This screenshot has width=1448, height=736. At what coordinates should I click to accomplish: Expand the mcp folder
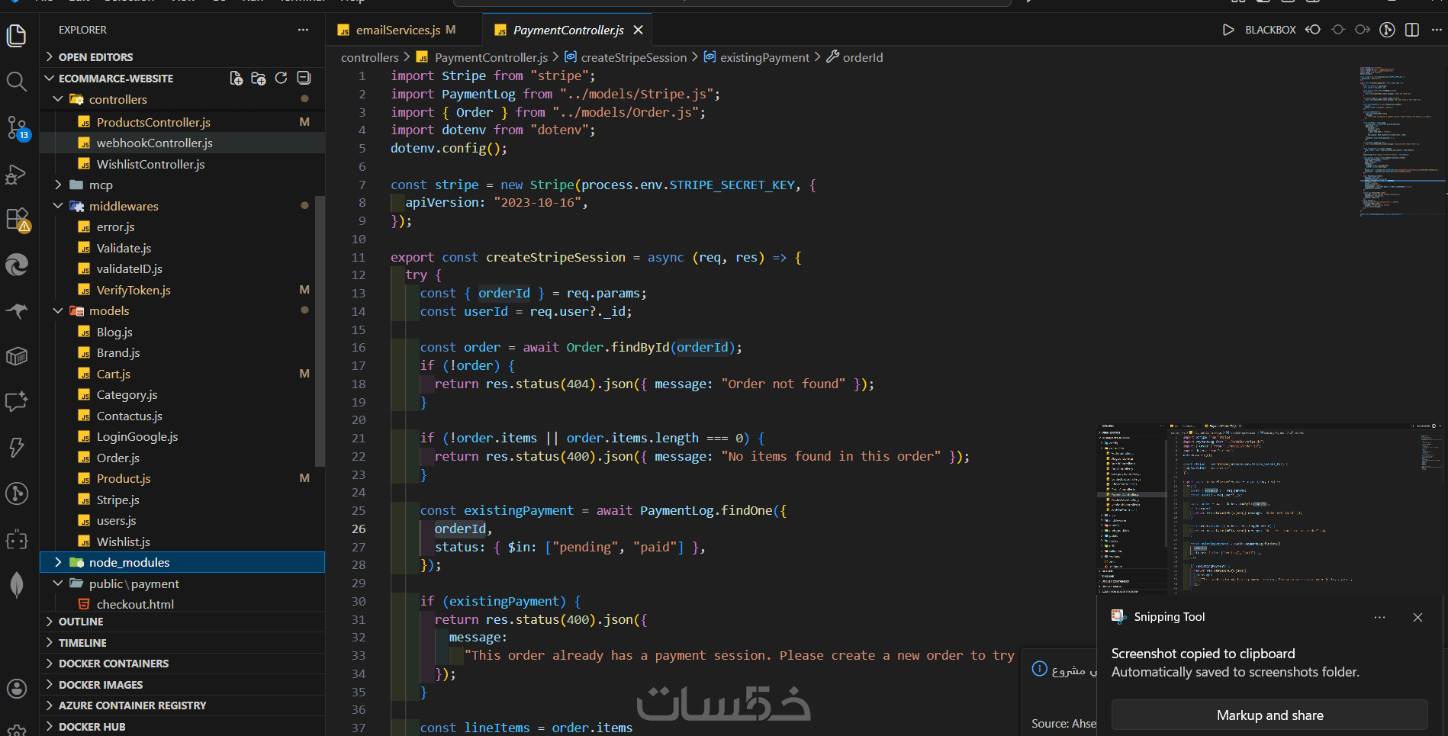(182, 185)
